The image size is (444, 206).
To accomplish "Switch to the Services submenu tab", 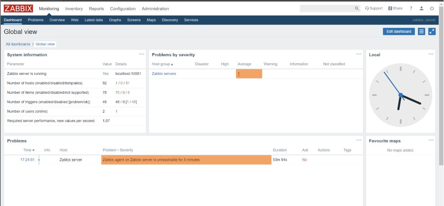I will pyautogui.click(x=191, y=20).
